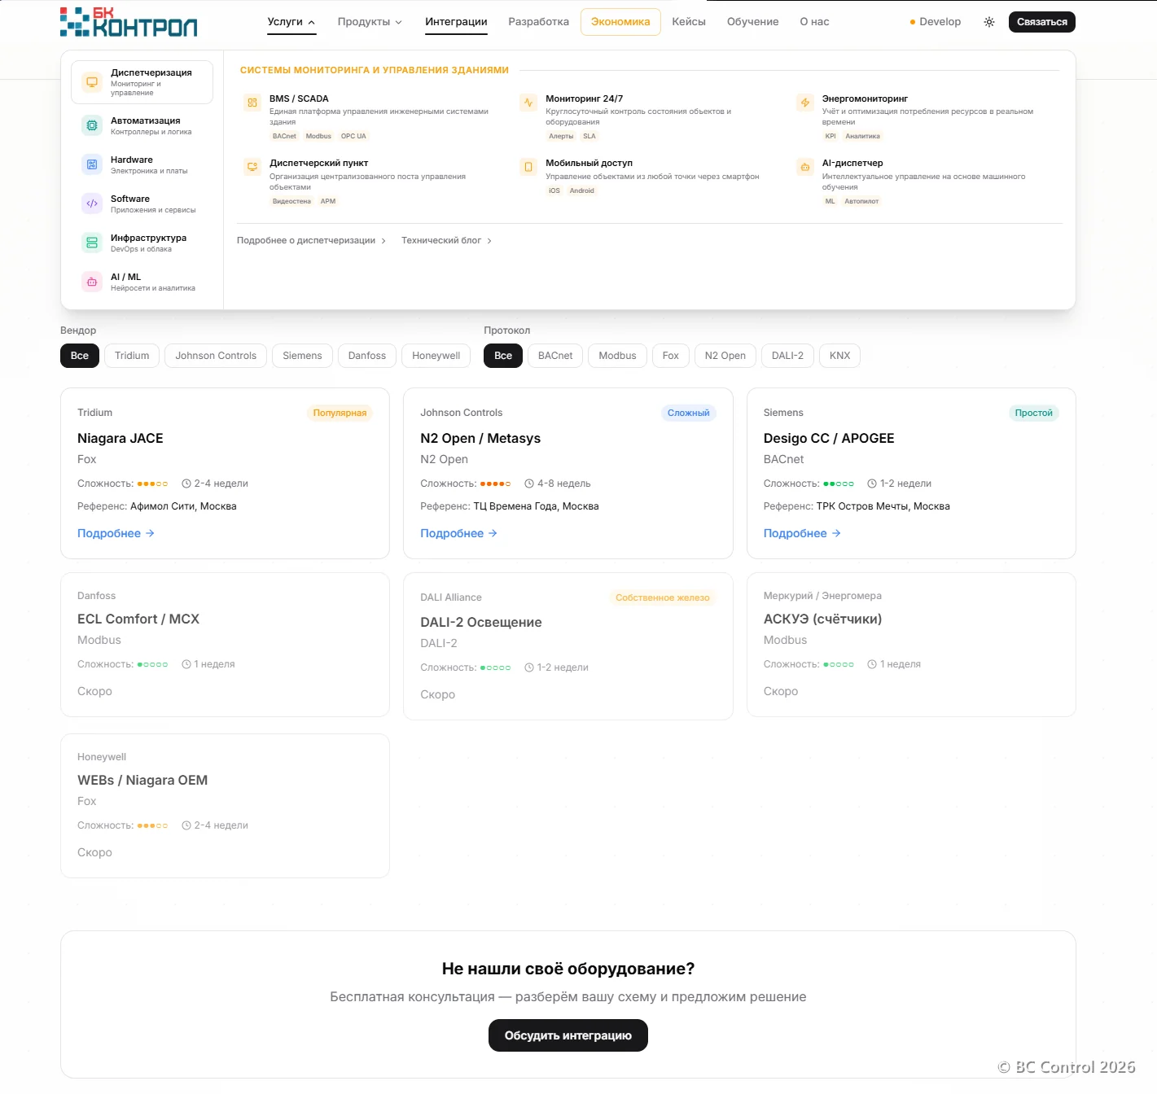Viewport: 1157px width, 1094px height.
Task: Filter by protocol Modbus
Action: pos(617,356)
